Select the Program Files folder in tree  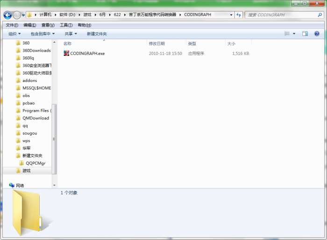[33, 110]
